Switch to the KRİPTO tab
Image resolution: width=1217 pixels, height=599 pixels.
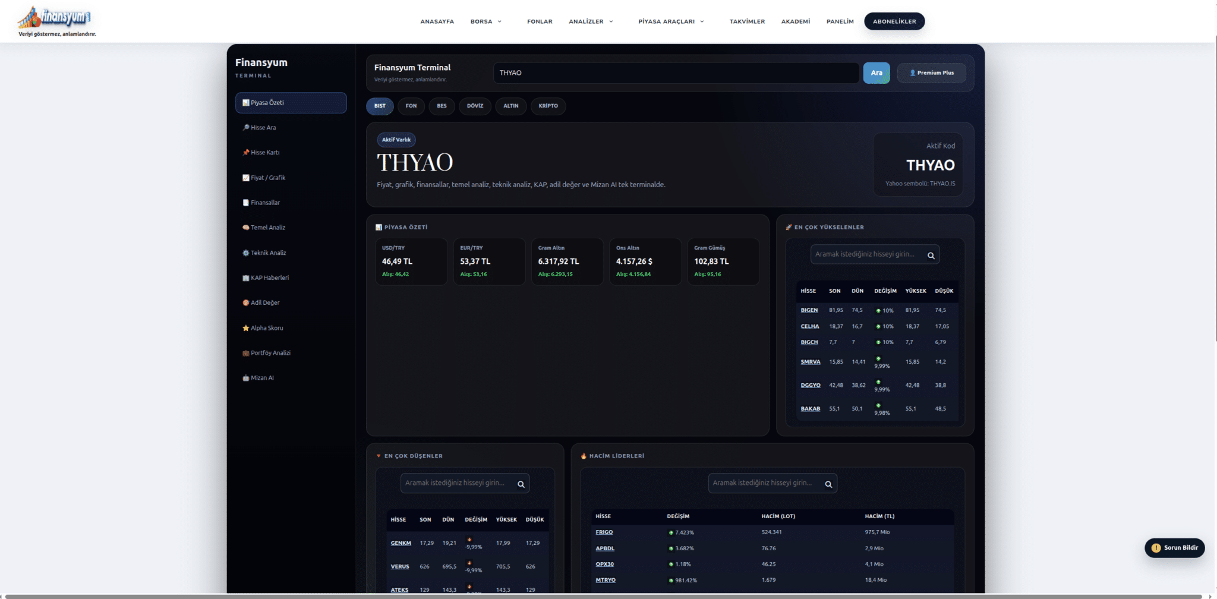[x=548, y=106]
